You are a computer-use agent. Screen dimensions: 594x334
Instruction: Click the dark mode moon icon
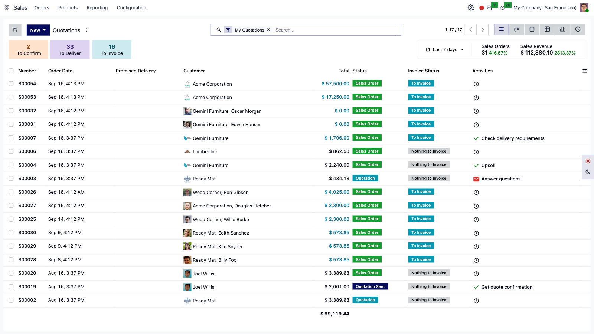(x=588, y=172)
